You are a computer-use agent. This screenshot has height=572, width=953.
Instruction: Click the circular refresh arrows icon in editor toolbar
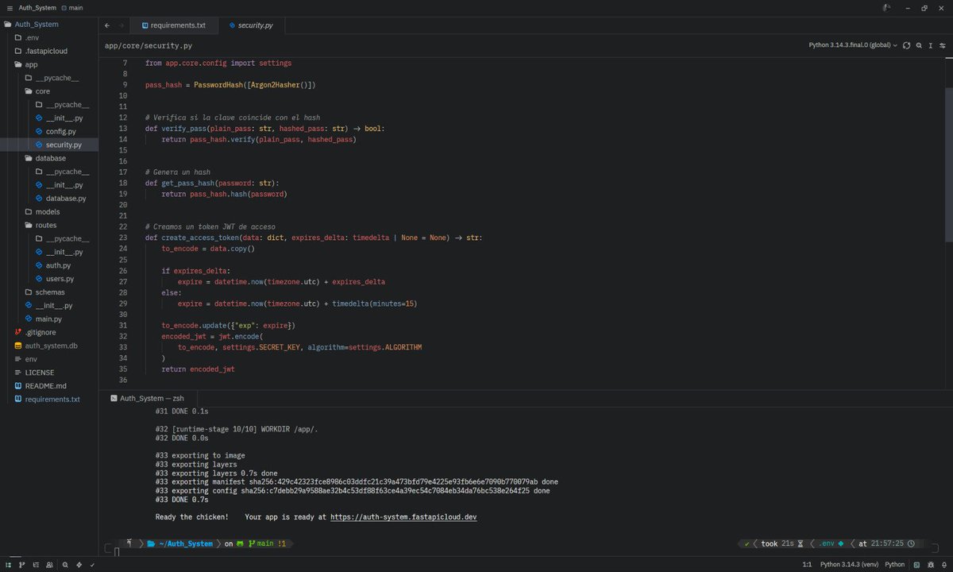tap(906, 45)
